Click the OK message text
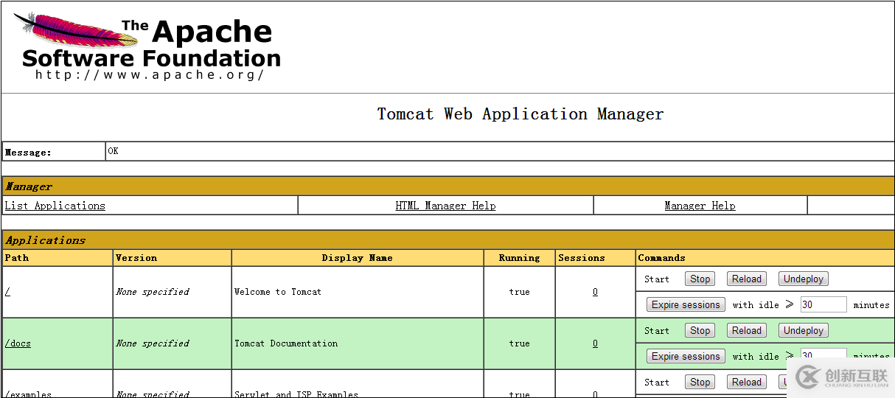Viewport: 895px width, 398px height. click(113, 151)
